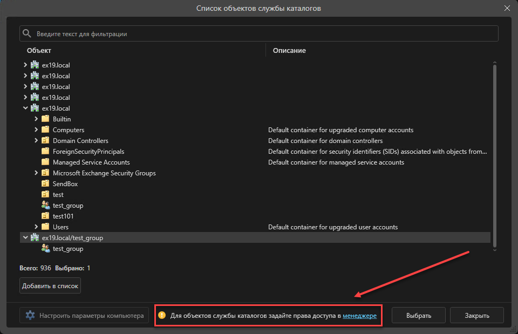Sort by the Объект column header

39,51
